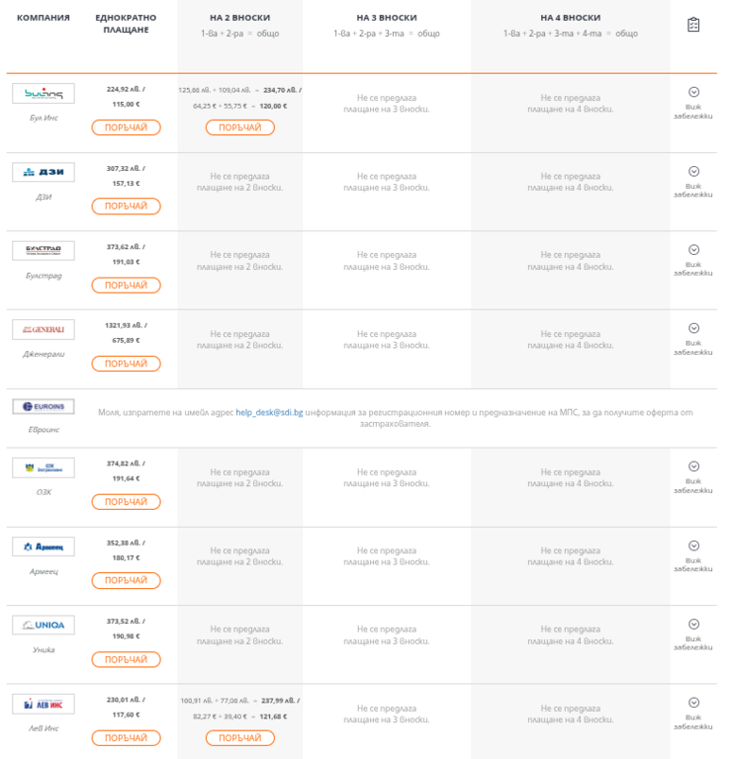Screen dimensions: 731x759
Task: Click the Bul Ins company logo
Action: [44, 93]
